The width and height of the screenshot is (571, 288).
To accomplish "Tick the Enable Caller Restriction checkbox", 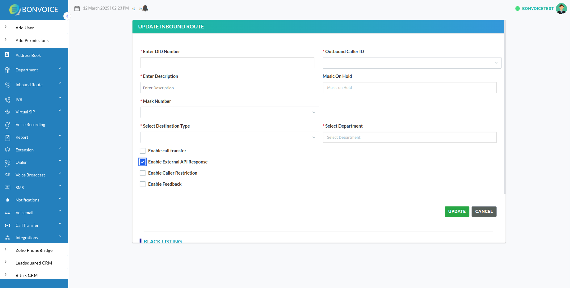I will [x=143, y=173].
